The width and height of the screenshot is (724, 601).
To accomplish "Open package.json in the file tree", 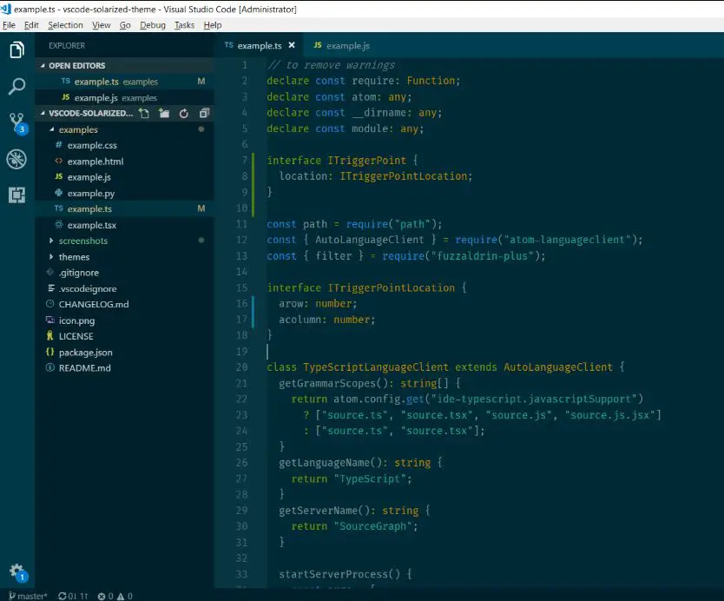I will click(124, 353).
